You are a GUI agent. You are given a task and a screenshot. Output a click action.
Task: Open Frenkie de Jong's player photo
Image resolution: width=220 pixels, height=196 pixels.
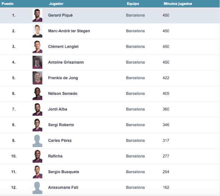pos(37,78)
